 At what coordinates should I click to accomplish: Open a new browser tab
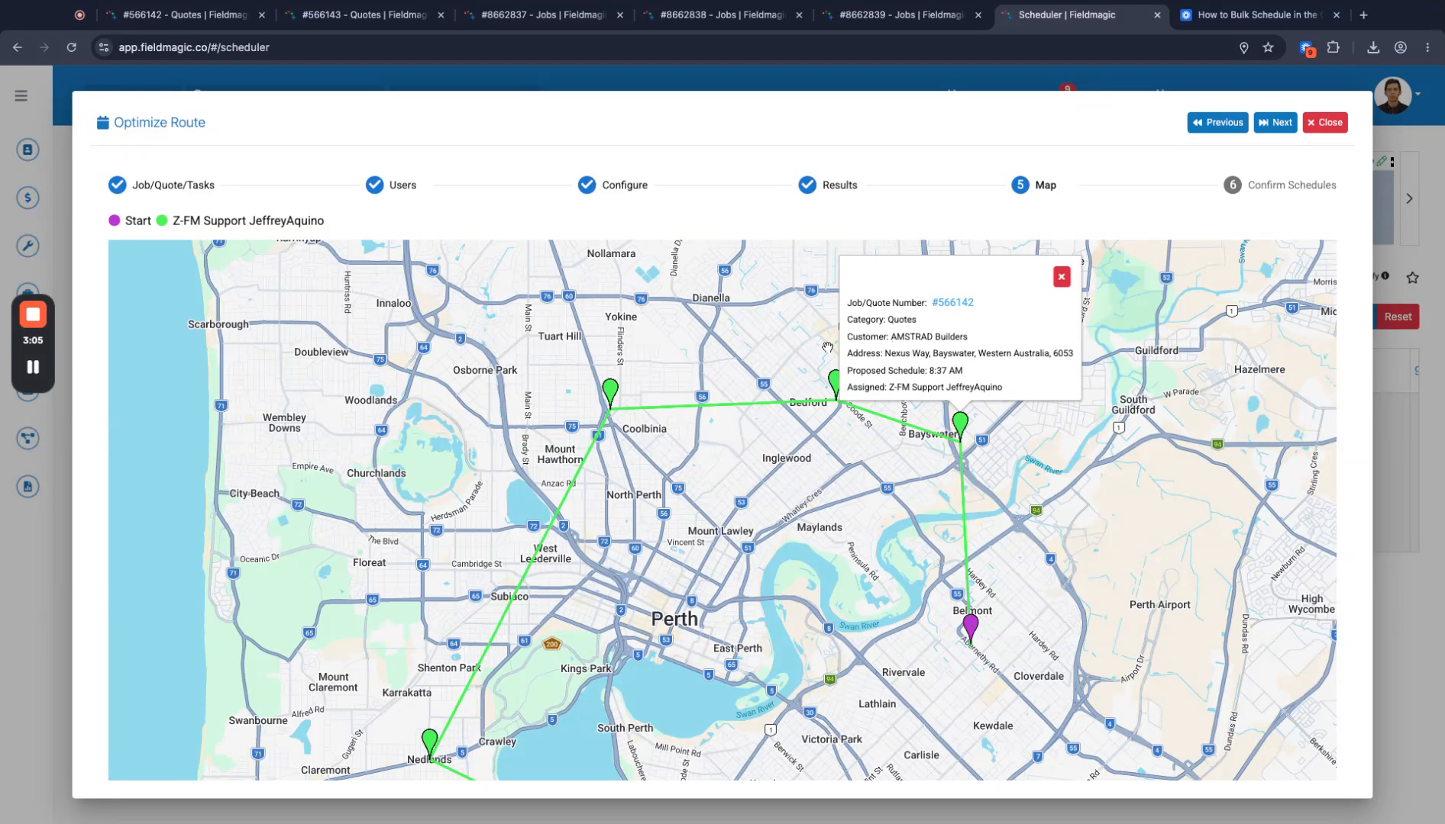coord(1363,14)
